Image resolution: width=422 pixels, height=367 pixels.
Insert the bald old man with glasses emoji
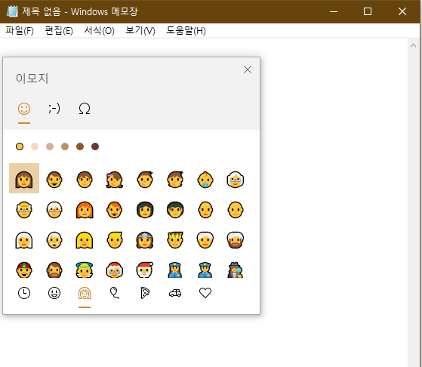pos(24,210)
